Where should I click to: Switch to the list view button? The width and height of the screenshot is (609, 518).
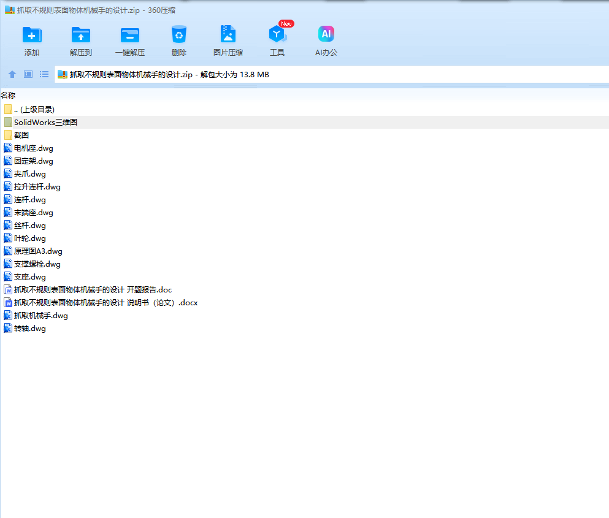[x=44, y=74]
